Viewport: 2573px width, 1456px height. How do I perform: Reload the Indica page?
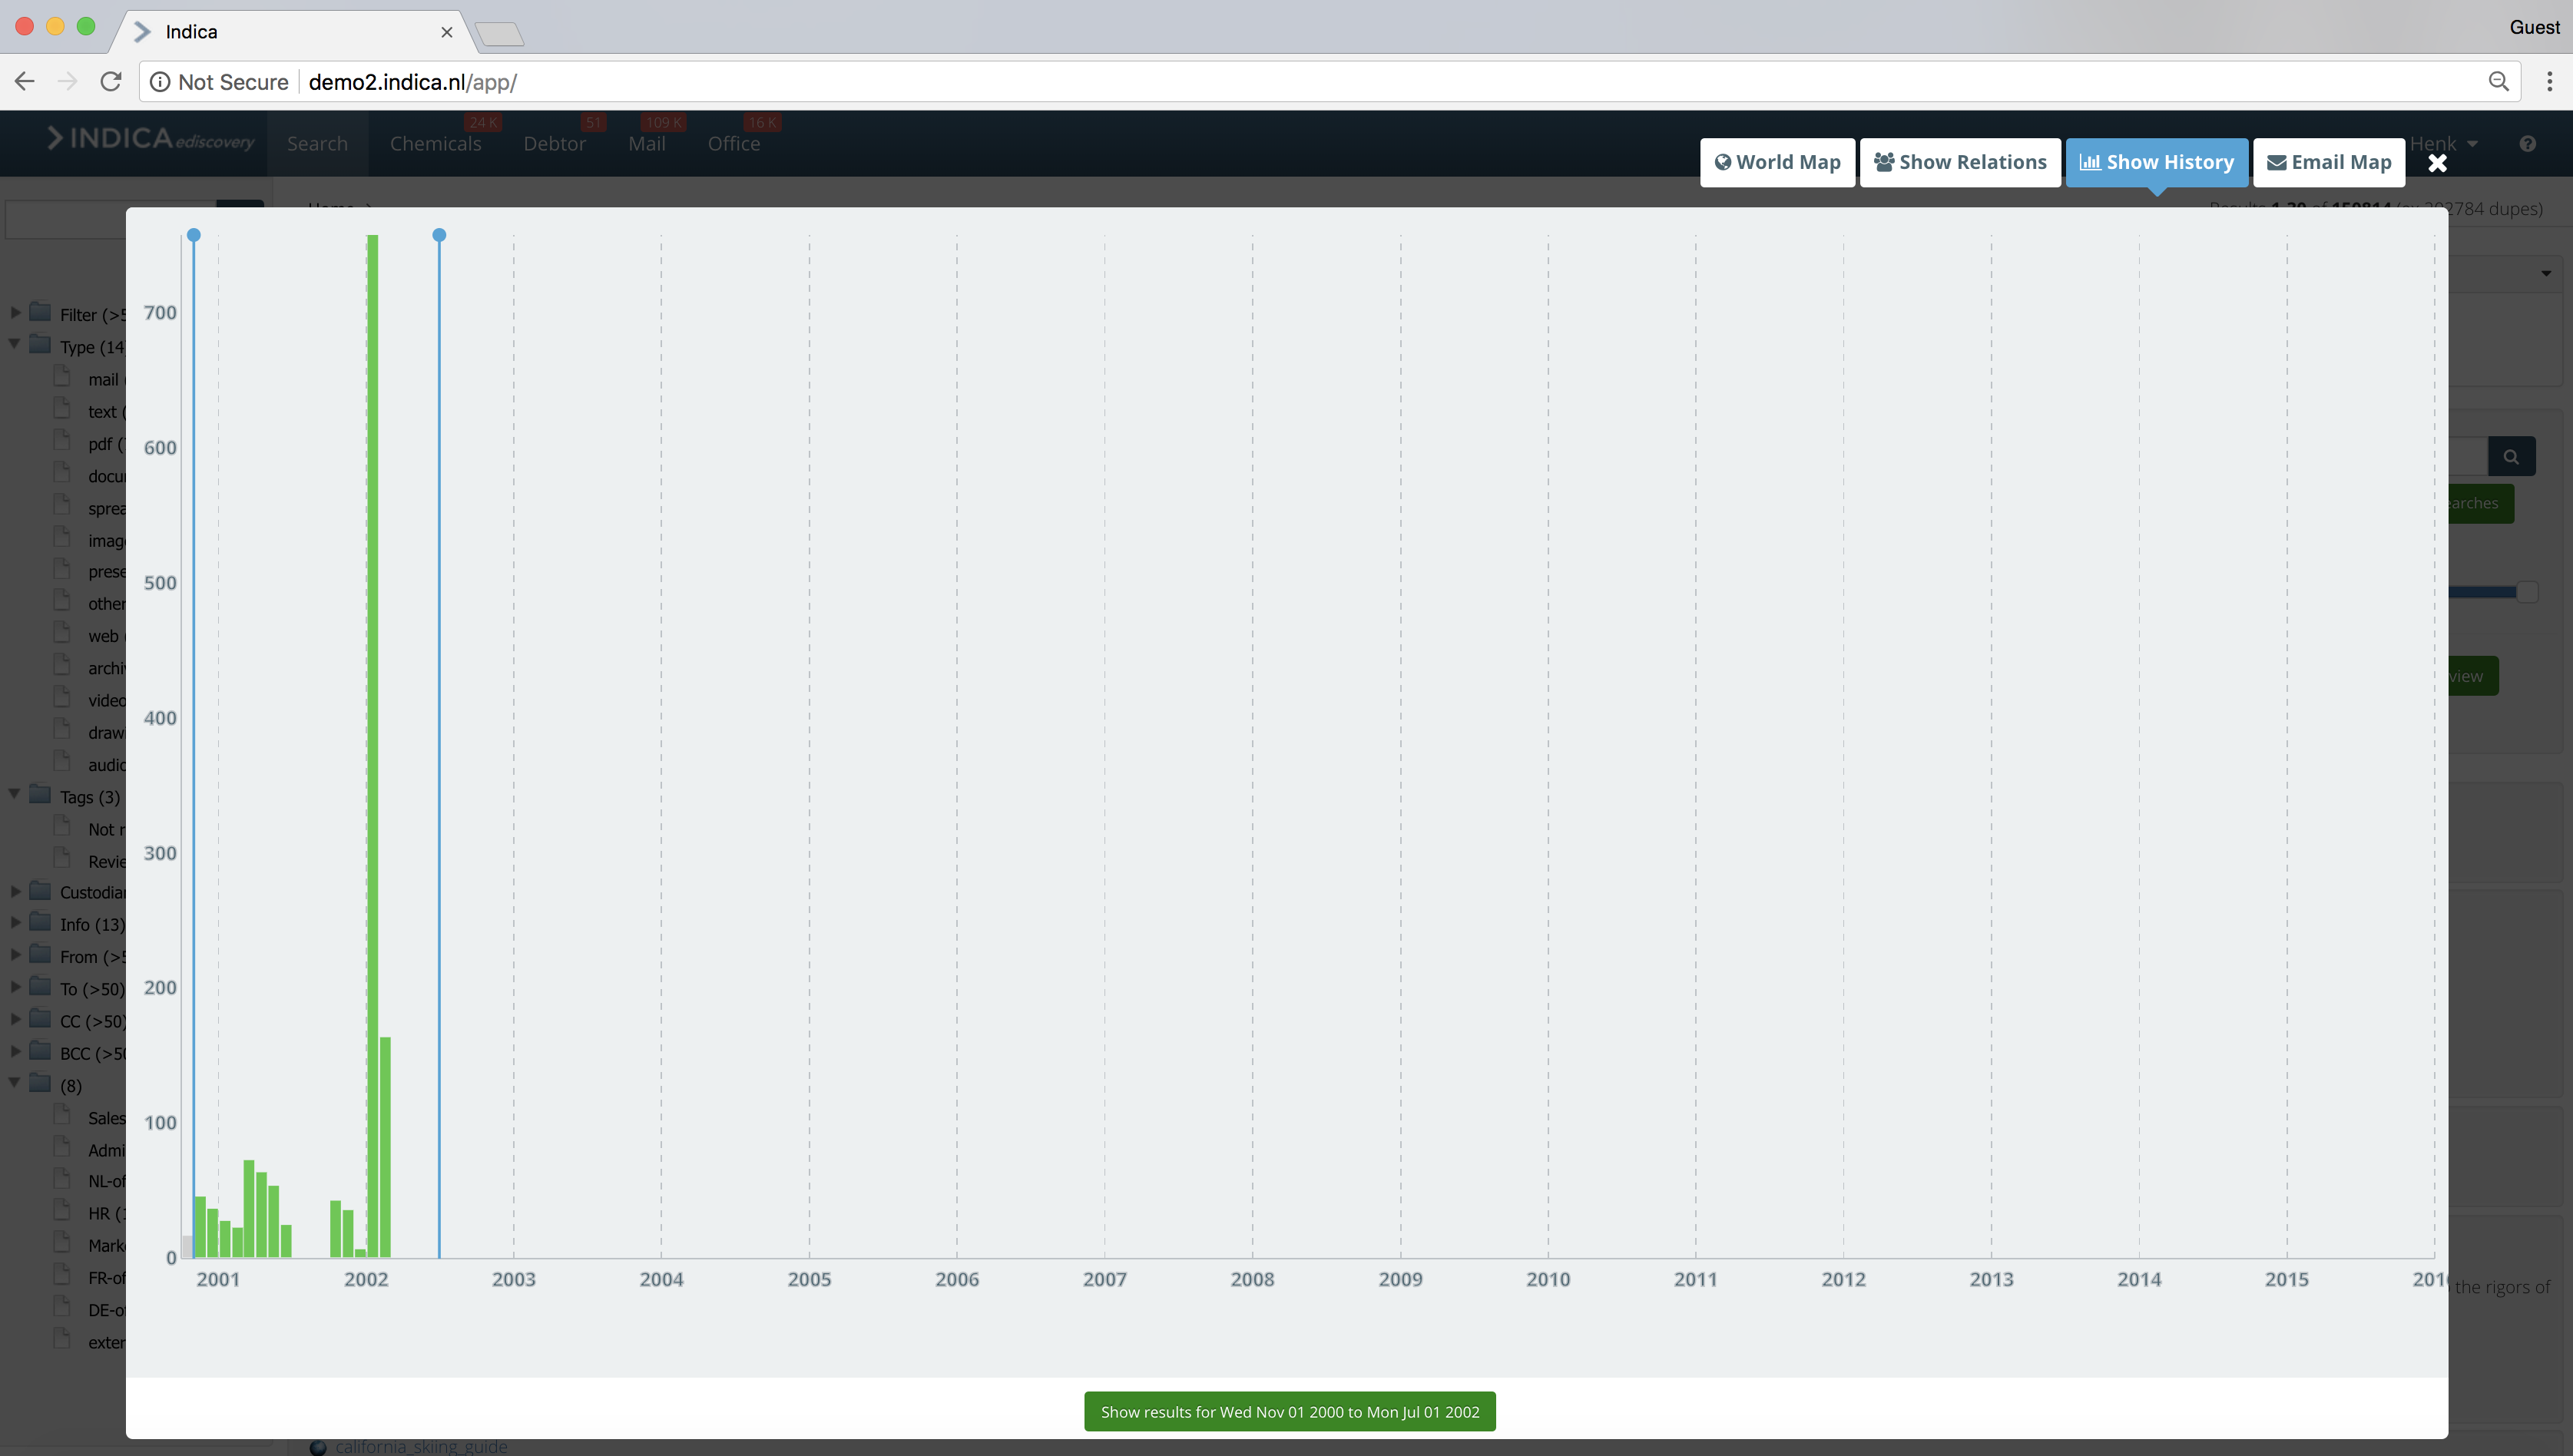(x=111, y=82)
